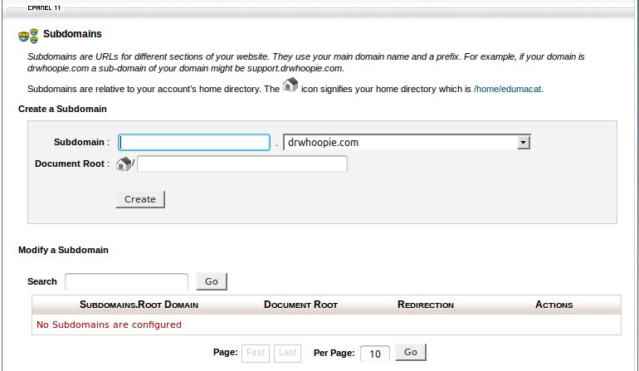
Task: Click the house icon beside Document Root
Action: click(x=123, y=164)
